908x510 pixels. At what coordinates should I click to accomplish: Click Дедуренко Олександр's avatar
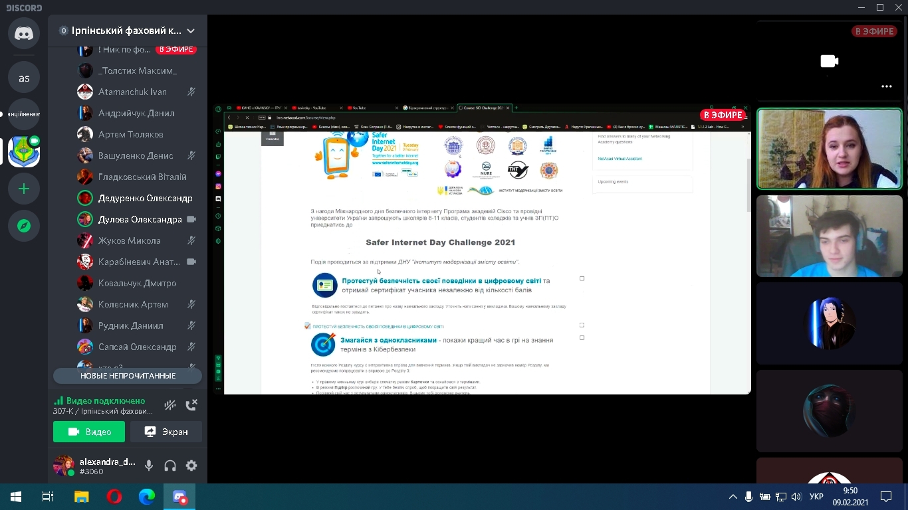tap(85, 198)
